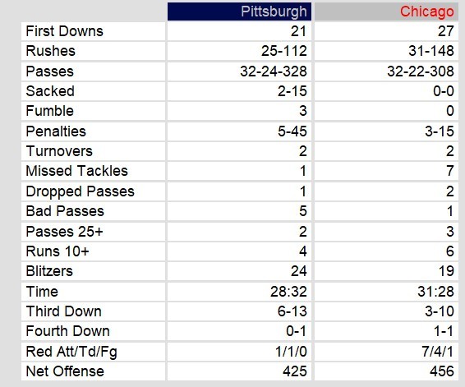
Task: Click Chicago's Penalties value 3-15
Action: click(x=440, y=131)
